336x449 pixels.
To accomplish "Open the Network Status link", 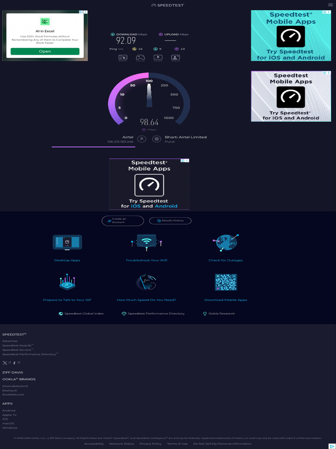I will pyautogui.click(x=122, y=444).
